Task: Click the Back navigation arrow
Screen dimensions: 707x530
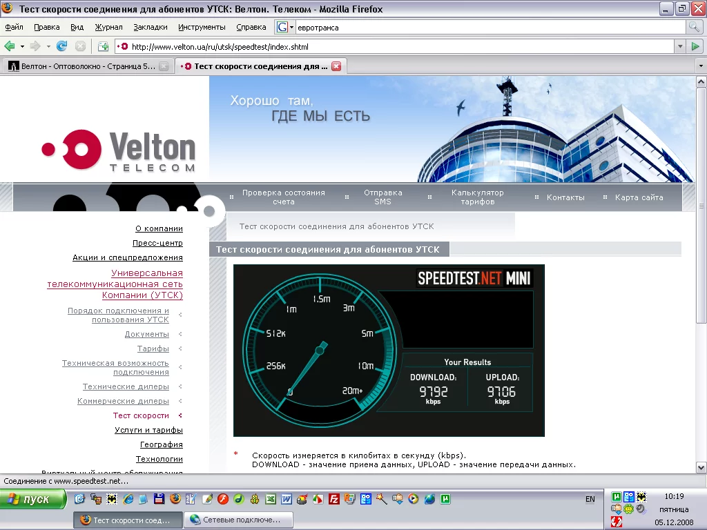Action: (9, 46)
